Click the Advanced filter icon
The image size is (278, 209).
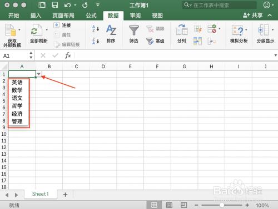(150, 41)
